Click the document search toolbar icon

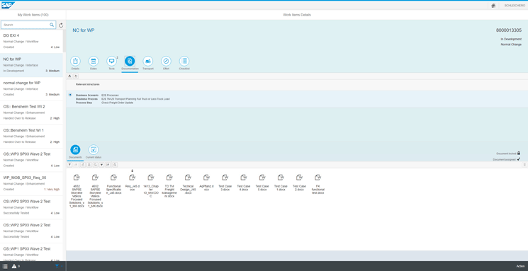point(96,165)
